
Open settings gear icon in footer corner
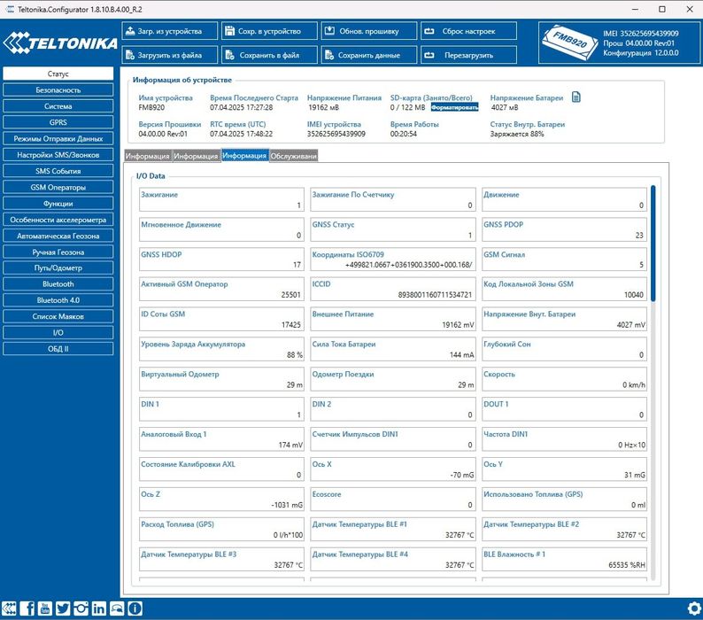coord(694,608)
